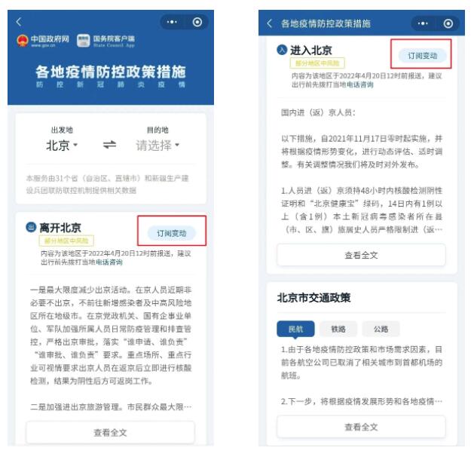Viewport: 474px width, 457px height.
Task: Swap departure and destination with arrows icon
Action: 109,145
